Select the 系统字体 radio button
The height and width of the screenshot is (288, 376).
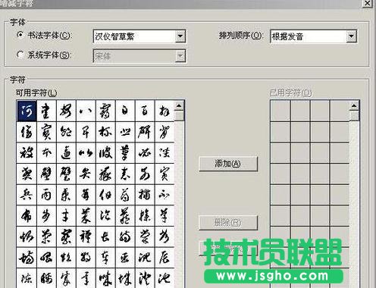click(20, 55)
